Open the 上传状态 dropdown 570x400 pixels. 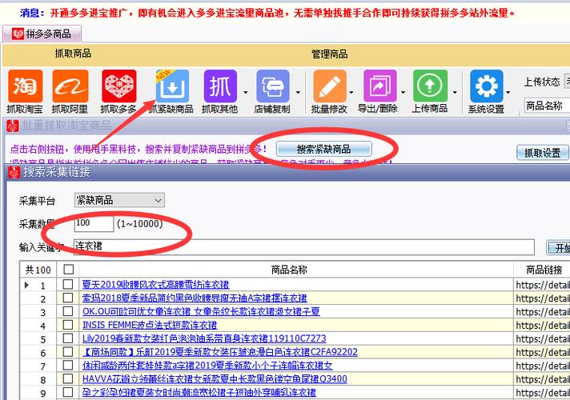[567, 82]
